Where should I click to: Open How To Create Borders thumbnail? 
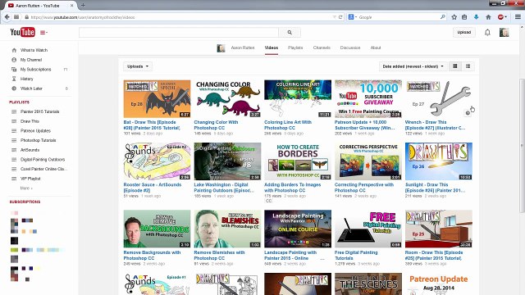coord(298,161)
